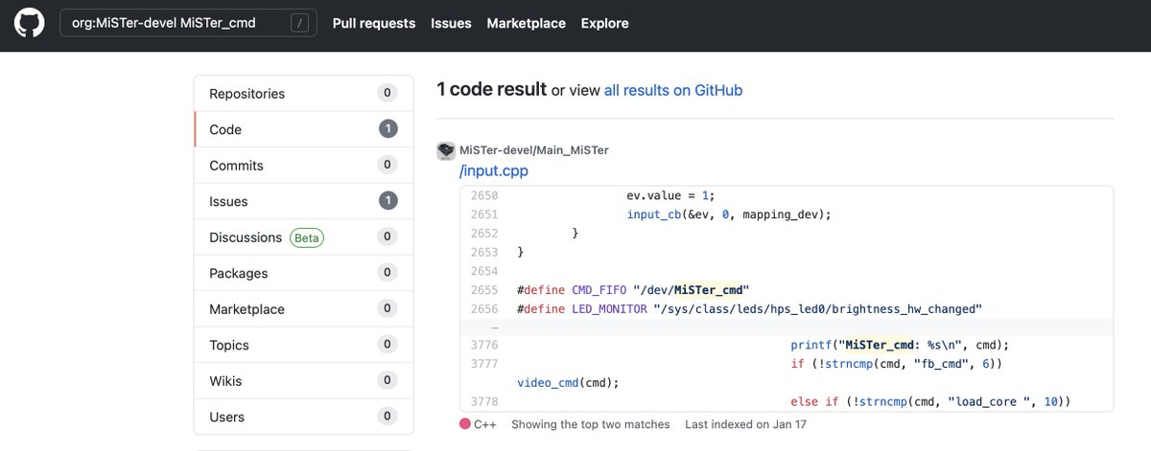Select Repositories filter in sidebar
The width and height of the screenshot is (1151, 451).
point(303,94)
